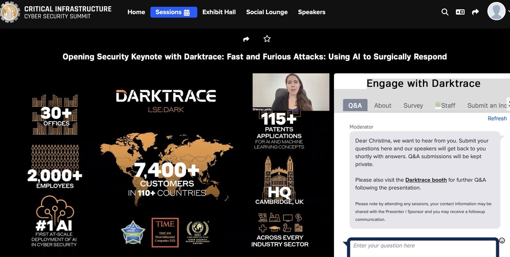The image size is (510, 257).
Task: Switch to the Staff tab
Action: [445, 106]
